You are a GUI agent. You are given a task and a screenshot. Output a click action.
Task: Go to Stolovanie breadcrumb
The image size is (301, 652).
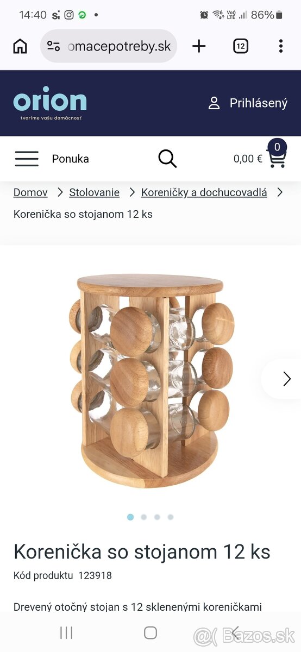pyautogui.click(x=95, y=192)
